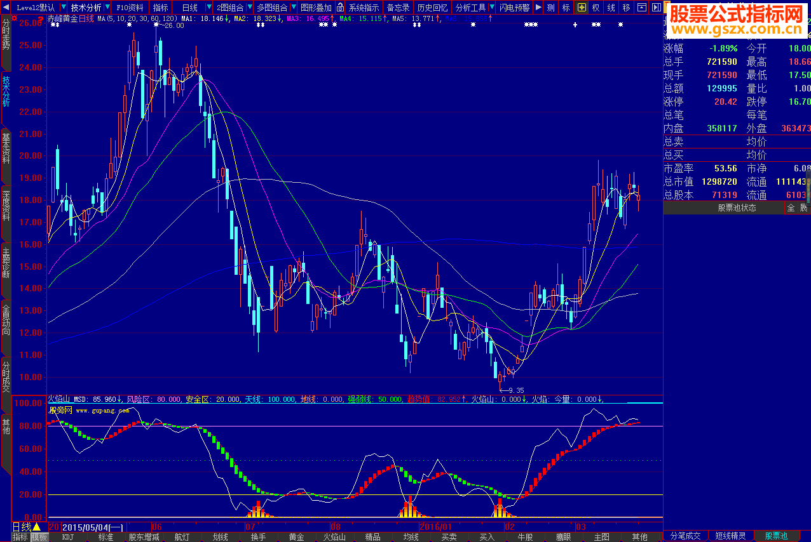
Task: Open the 技术分析 dropdown arrow
Action: (x=107, y=8)
